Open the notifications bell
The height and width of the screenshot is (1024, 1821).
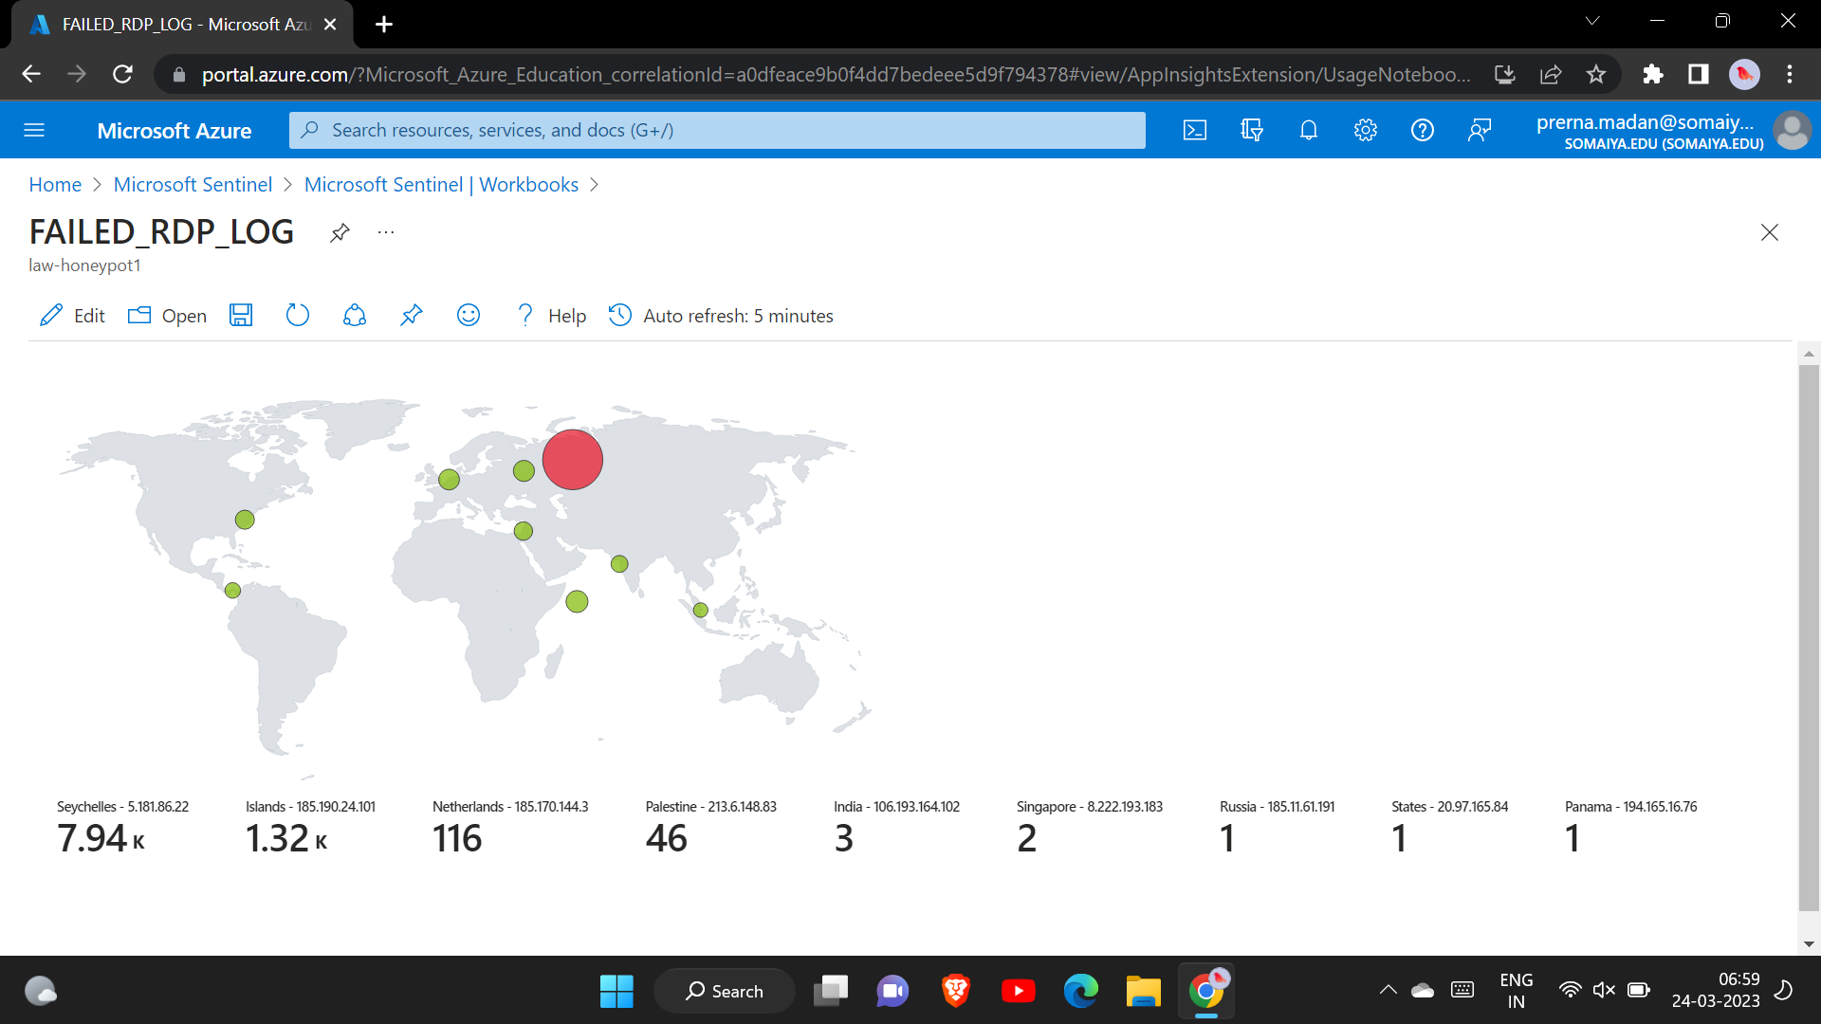tap(1309, 130)
